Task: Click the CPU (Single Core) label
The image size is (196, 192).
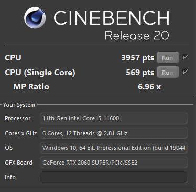Action: click(40, 73)
